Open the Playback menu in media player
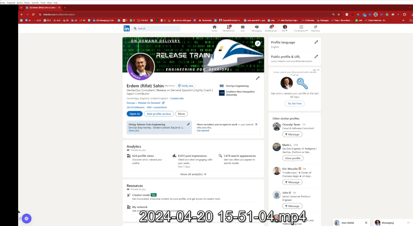 pyautogui.click(x=11, y=3)
